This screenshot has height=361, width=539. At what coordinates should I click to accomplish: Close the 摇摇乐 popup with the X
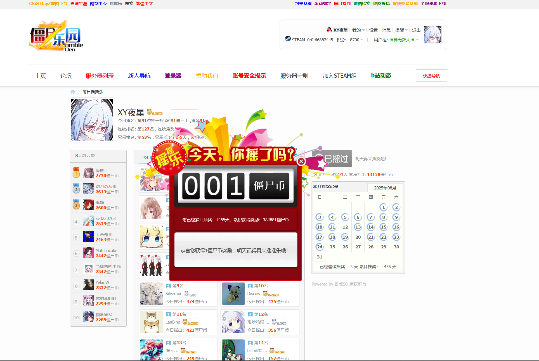click(x=301, y=161)
